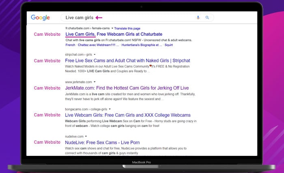
Task: Expand dropdown arrow next to fr.chaturbate.com URL
Action: click(x=112, y=28)
